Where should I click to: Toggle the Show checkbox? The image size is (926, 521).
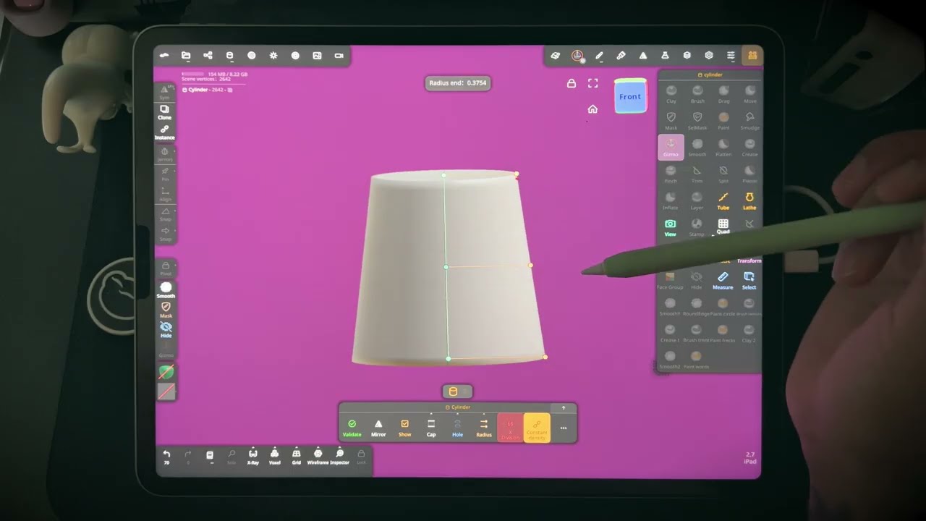[404, 428]
